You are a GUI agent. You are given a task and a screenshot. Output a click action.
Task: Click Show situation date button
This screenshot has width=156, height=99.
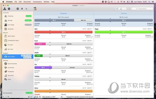pos(49,97)
